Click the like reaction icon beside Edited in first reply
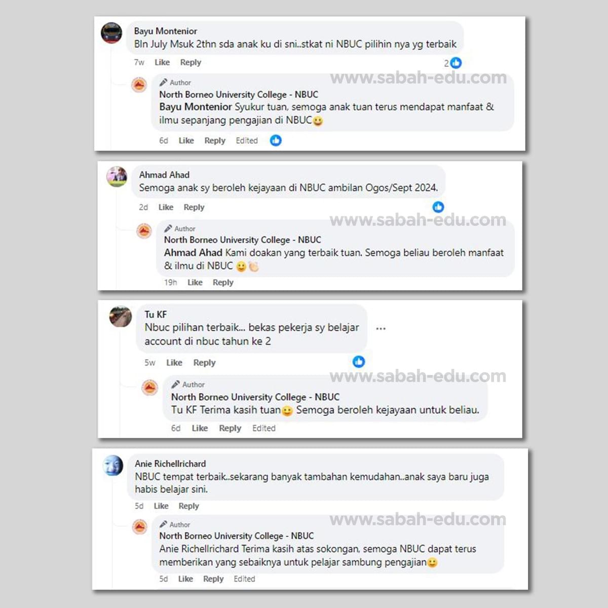Image resolution: width=608 pixels, height=608 pixels. pos(276,140)
